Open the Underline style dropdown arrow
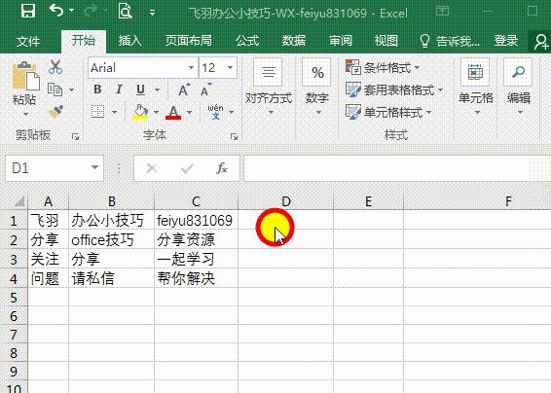 [x=157, y=89]
